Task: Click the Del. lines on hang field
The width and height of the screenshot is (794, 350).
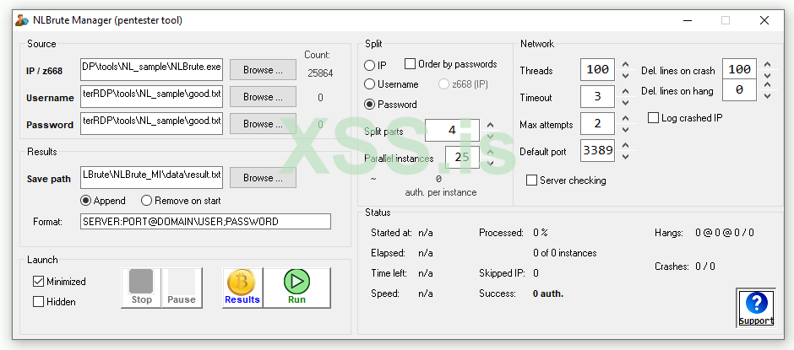Action: click(x=740, y=90)
